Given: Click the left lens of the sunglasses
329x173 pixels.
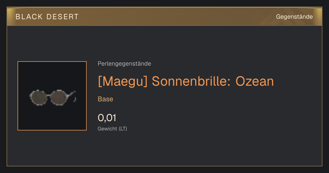Looking at the screenshot, I should 38,98.
